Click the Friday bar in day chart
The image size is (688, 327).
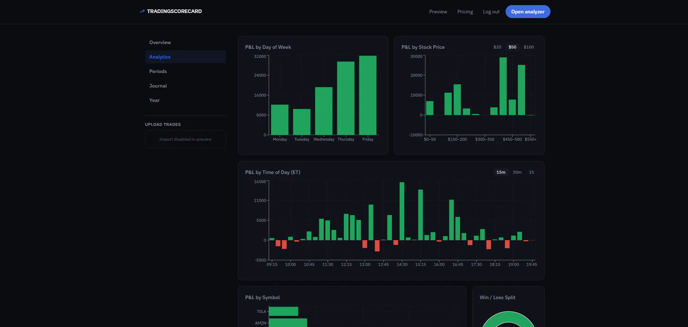pos(368,95)
